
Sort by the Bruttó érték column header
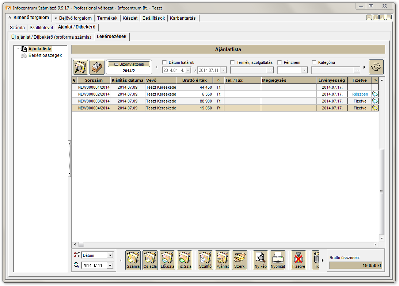(x=195, y=80)
